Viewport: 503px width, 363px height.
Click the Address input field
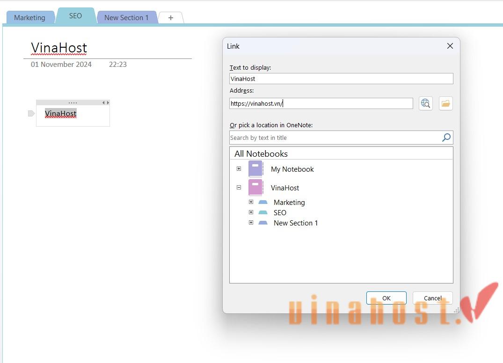[x=321, y=103]
